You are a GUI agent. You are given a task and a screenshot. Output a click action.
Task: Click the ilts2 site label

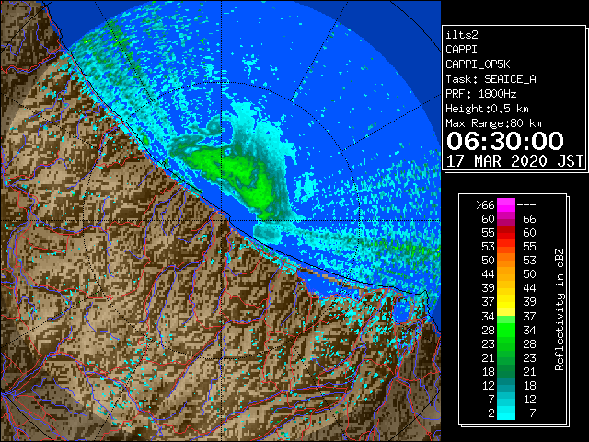462,35
